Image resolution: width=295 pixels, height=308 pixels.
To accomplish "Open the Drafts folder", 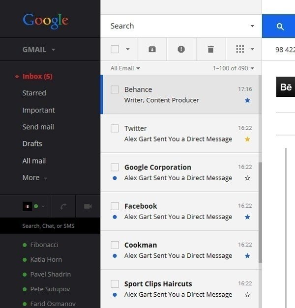I will (32, 144).
